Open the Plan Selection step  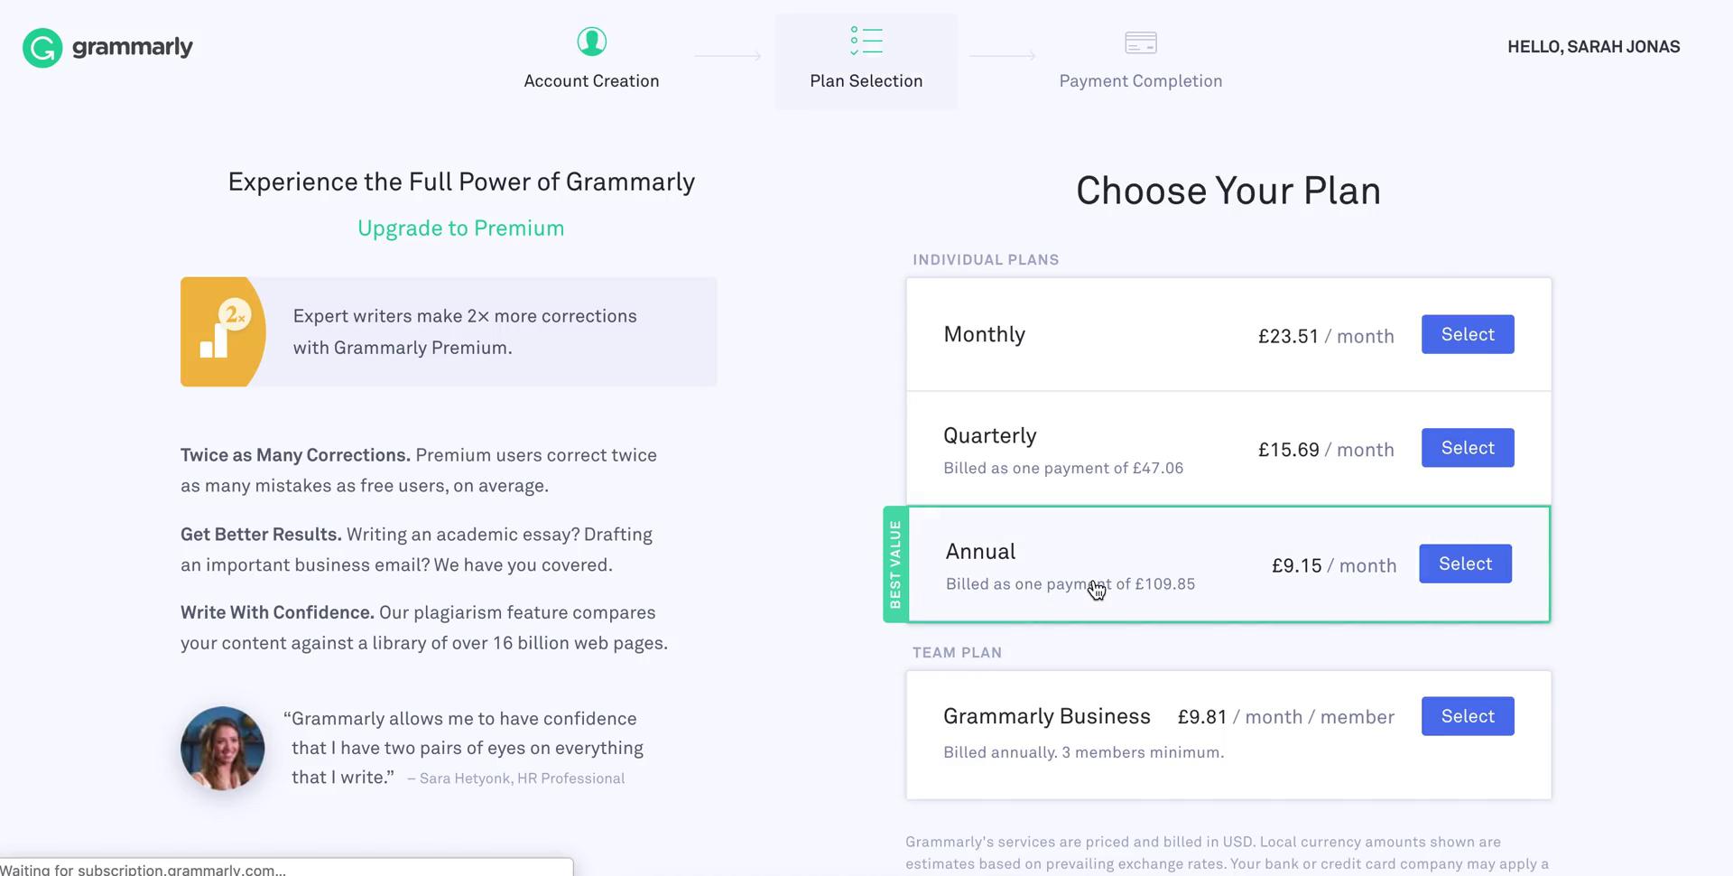[x=866, y=61]
